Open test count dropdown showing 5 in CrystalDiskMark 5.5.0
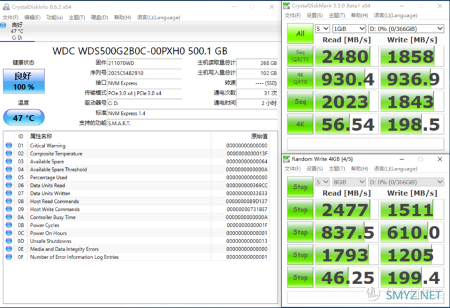Viewport: 450px width, 308px height. coord(322,28)
